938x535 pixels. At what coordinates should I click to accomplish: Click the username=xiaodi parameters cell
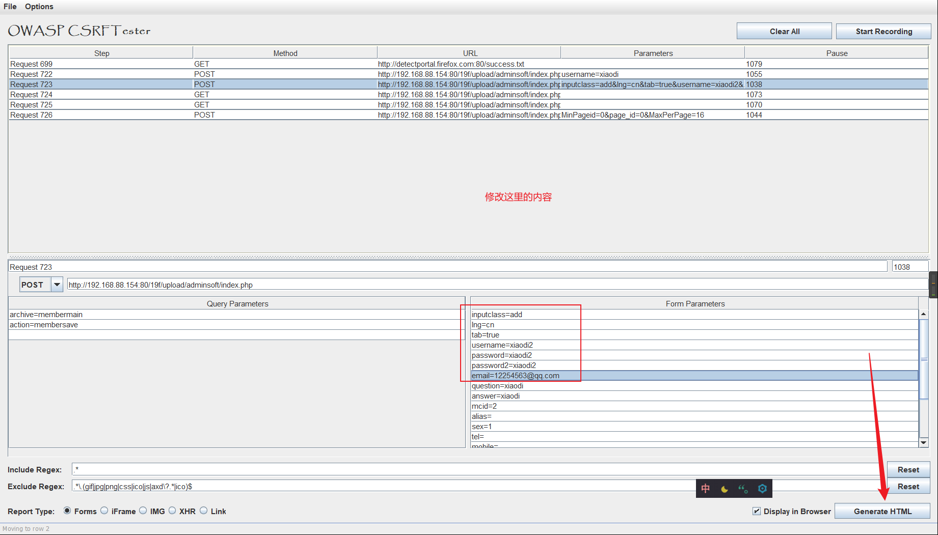point(653,74)
